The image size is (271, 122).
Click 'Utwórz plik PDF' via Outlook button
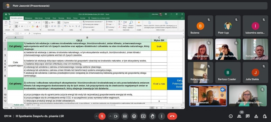pyautogui.click(x=166, y=25)
